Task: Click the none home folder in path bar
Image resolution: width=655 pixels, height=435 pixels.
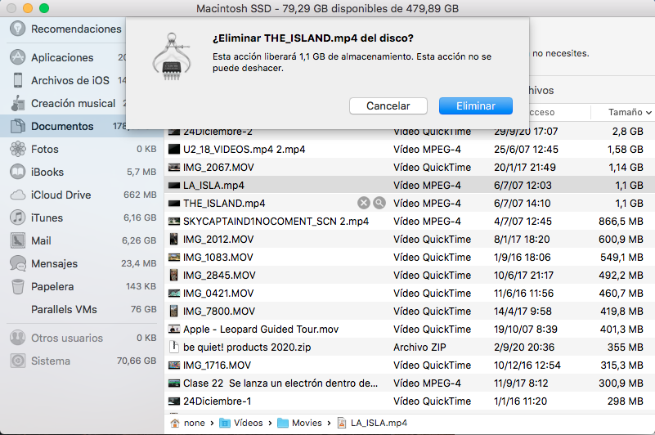Action: (187, 423)
